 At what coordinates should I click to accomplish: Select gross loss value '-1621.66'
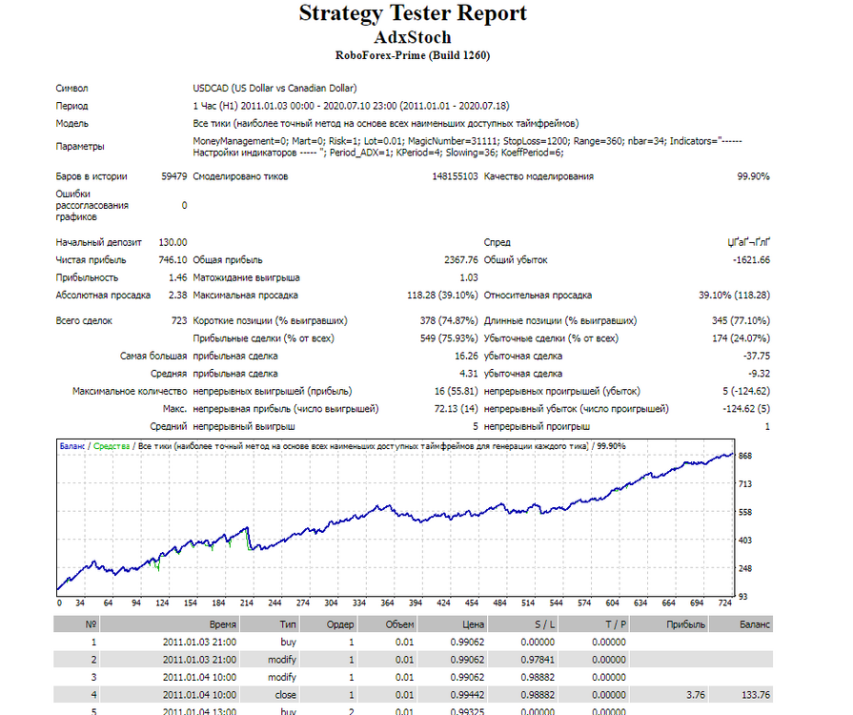click(751, 260)
